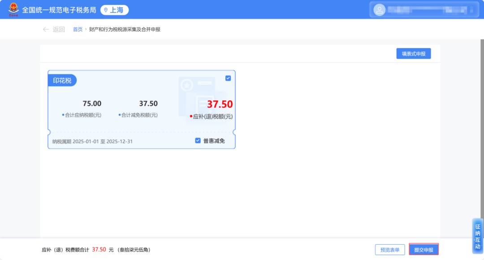Click the national tax emblem logo
The width and height of the screenshot is (484, 260).
point(13,9)
